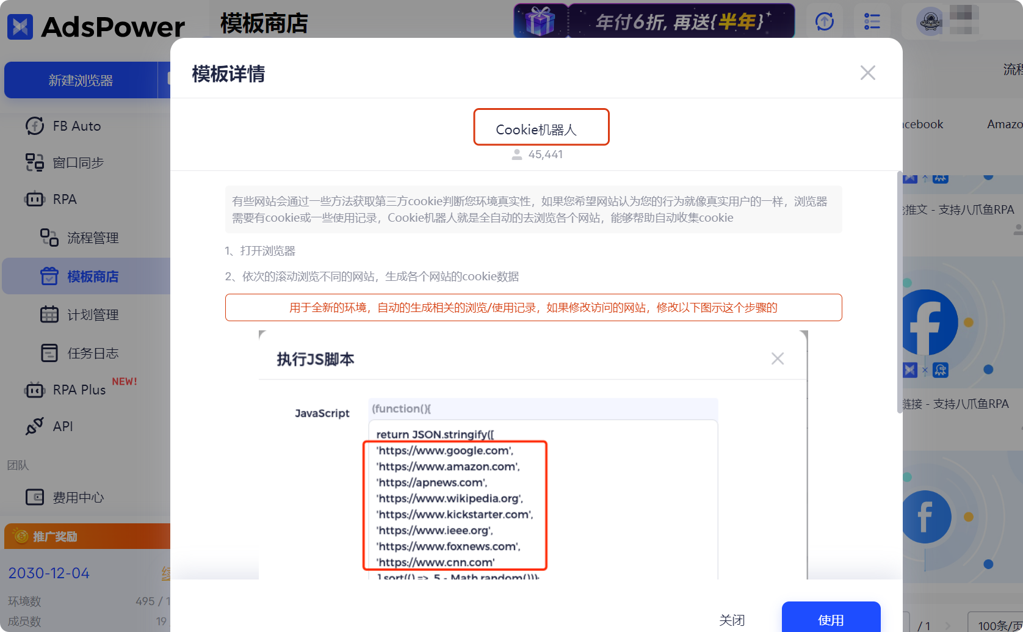Screen dimensions: 1023x632
Task: View 任务日志 in the sidebar
Action: point(49,352)
